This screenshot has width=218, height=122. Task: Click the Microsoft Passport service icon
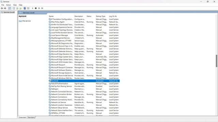click(x=50, y=65)
